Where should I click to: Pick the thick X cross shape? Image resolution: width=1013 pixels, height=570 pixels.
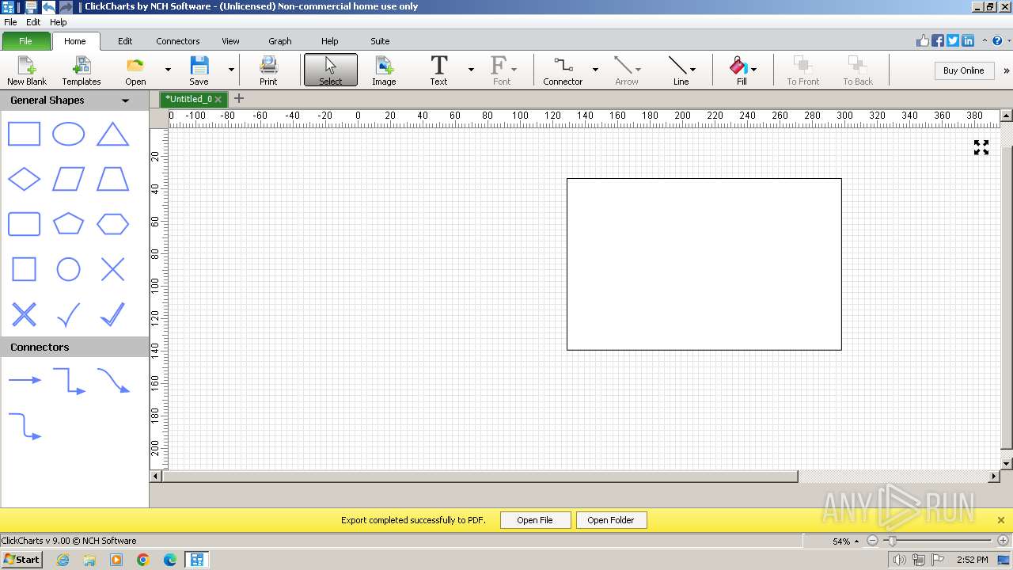(24, 314)
